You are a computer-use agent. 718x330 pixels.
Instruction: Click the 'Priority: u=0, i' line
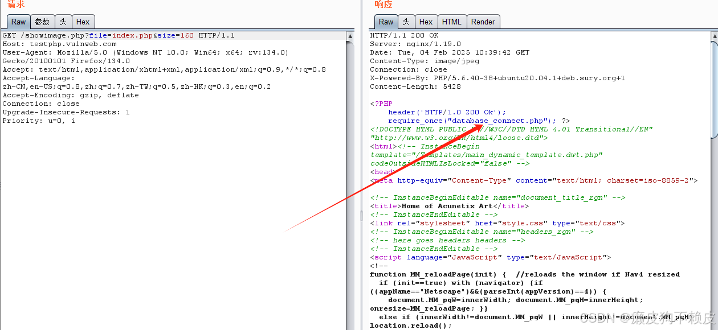click(x=39, y=121)
